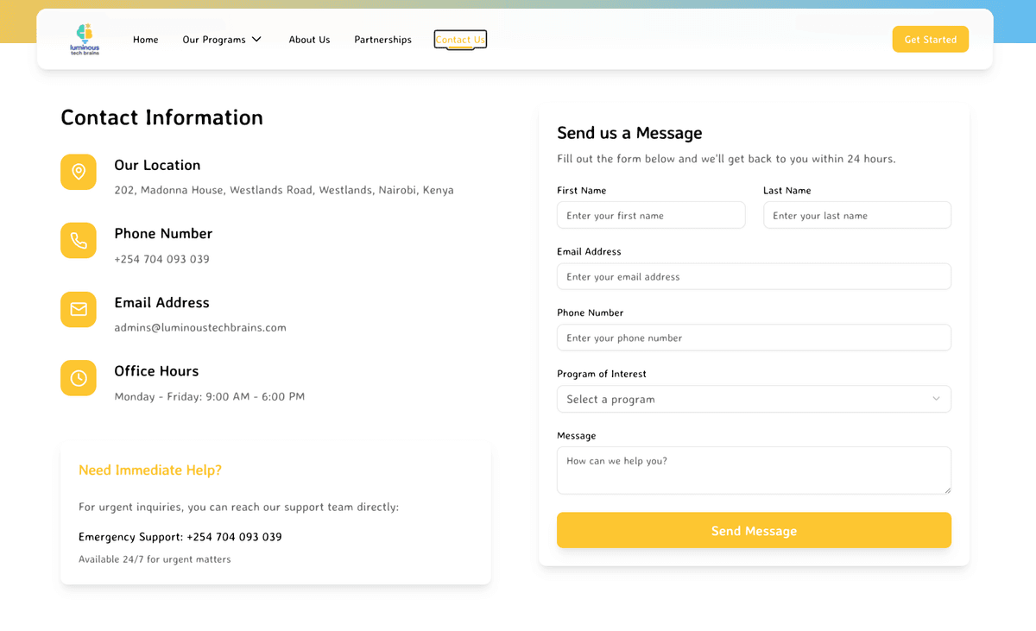Expand the Our Programs menu chevron
This screenshot has height=631, width=1036.
256,40
